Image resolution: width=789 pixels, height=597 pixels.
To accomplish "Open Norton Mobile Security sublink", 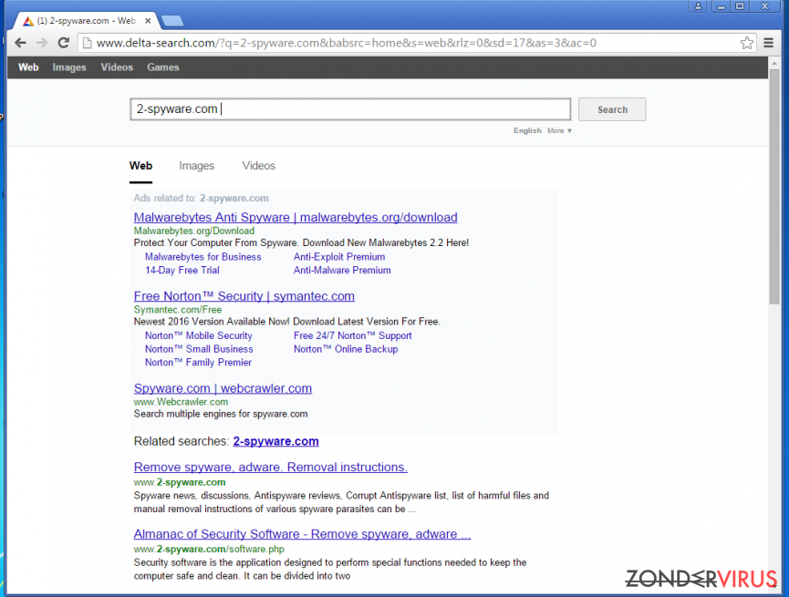I will [199, 336].
